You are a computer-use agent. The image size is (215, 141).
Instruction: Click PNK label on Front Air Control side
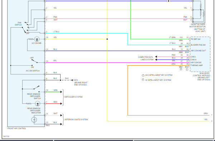[55, 17]
